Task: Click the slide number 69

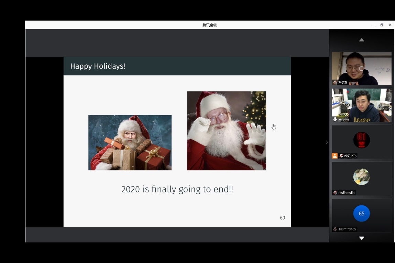Action: tap(283, 218)
